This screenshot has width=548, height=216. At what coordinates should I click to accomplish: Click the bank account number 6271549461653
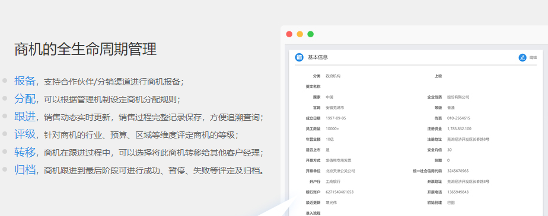click(x=340, y=192)
